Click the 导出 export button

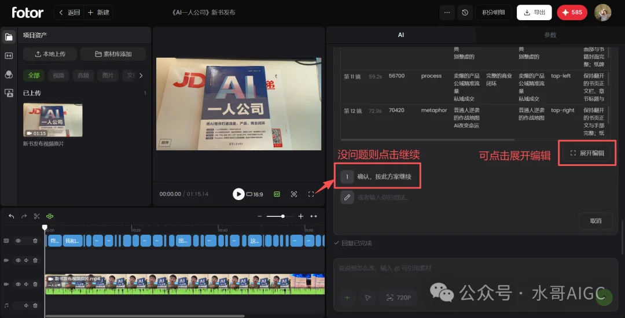point(534,12)
